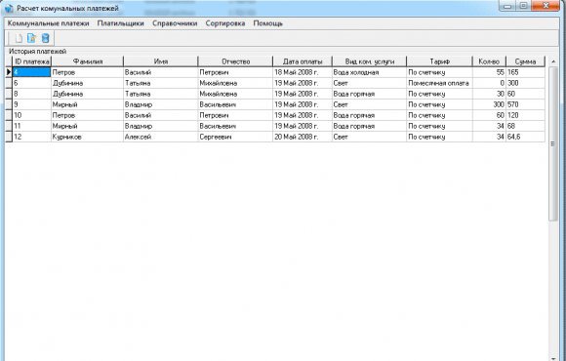Click the delete record trash icon

[45, 38]
